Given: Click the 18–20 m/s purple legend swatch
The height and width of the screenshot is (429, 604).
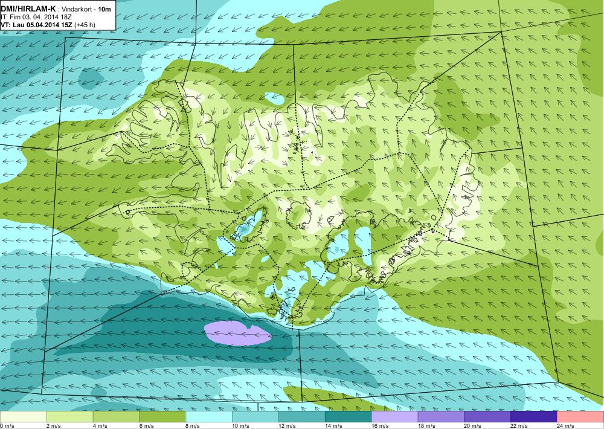Looking at the screenshot, I should (x=441, y=417).
